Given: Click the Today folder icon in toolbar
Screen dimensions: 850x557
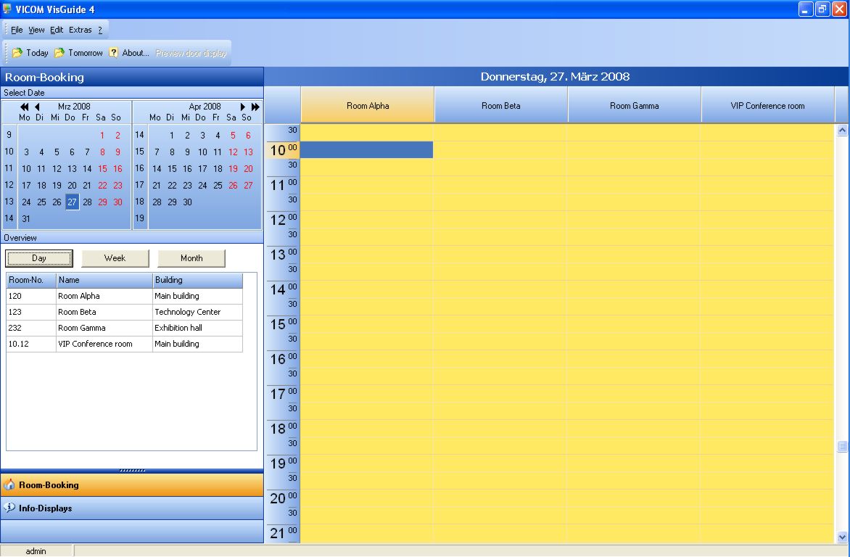Looking at the screenshot, I should pyautogui.click(x=17, y=53).
